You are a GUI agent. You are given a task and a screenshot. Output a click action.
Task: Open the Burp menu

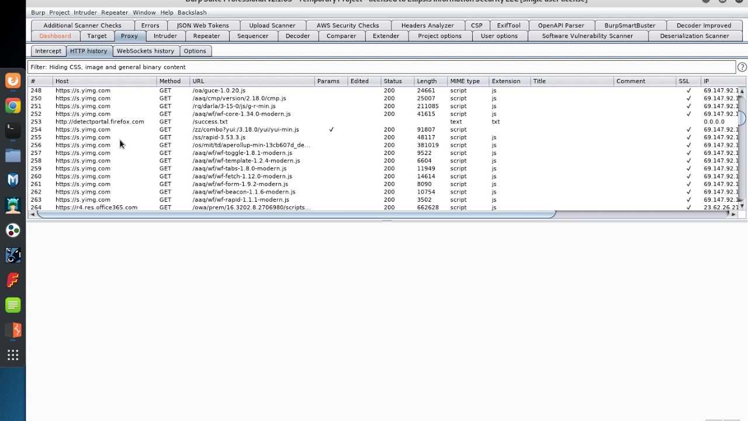coord(38,12)
